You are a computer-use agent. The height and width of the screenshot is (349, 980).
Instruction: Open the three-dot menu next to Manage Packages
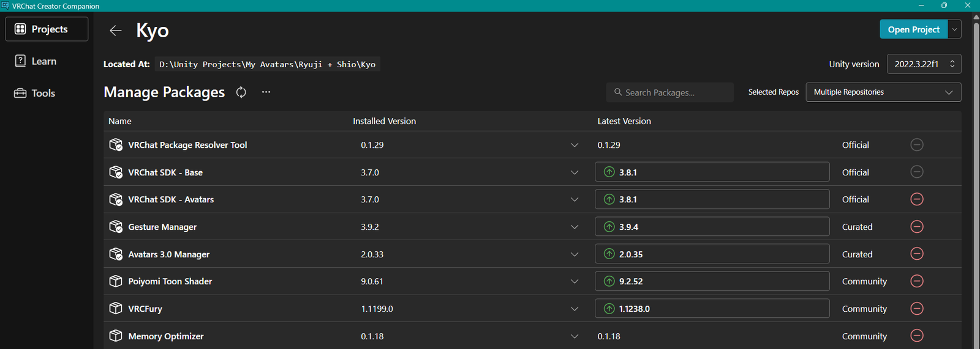coord(266,92)
